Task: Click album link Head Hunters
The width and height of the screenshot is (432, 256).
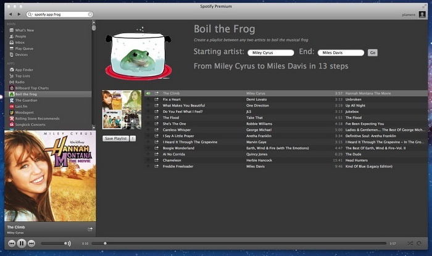Action: click(357, 160)
